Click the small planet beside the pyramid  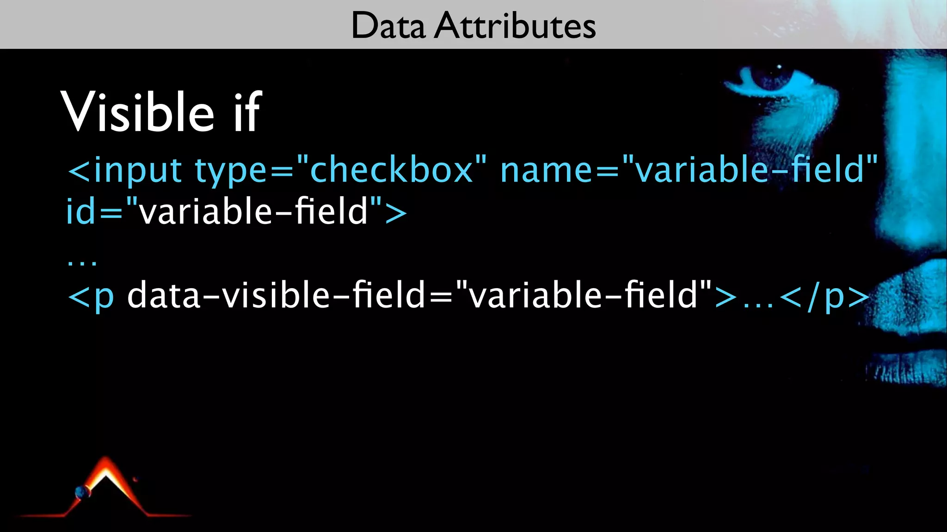click(x=83, y=492)
